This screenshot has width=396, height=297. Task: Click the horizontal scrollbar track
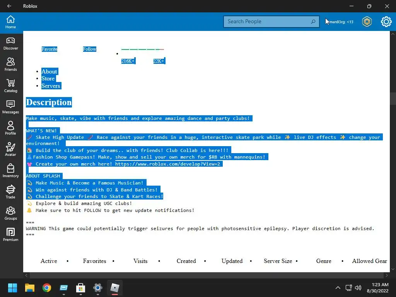tap(207, 275)
